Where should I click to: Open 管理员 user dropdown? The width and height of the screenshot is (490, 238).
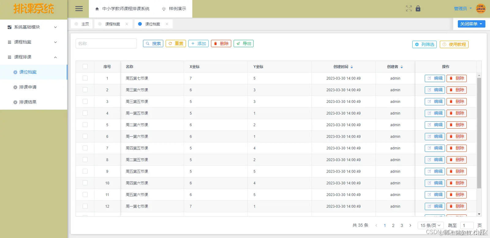coord(463,9)
